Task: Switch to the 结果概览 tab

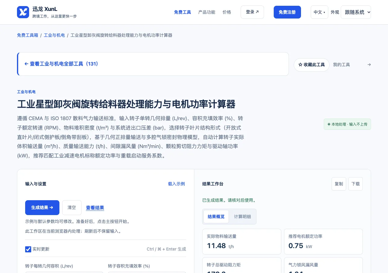Action: 216,217
